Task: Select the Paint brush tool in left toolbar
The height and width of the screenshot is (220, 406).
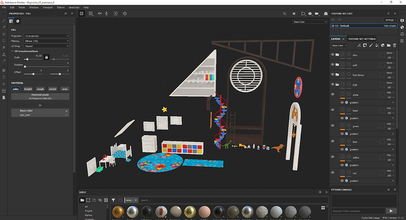Action: [x=4, y=21]
